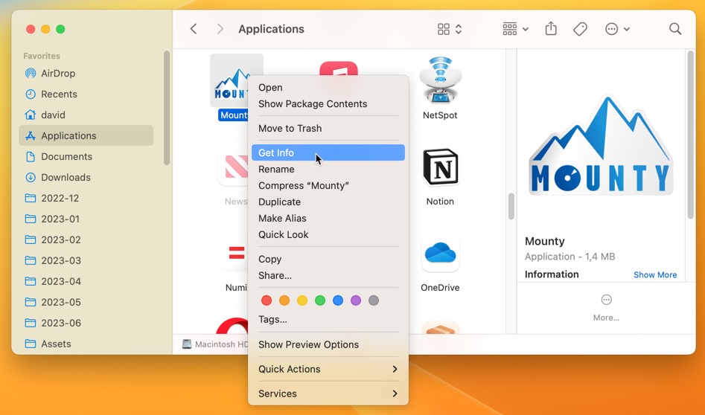Apply the orange tag color

pyautogui.click(x=284, y=300)
